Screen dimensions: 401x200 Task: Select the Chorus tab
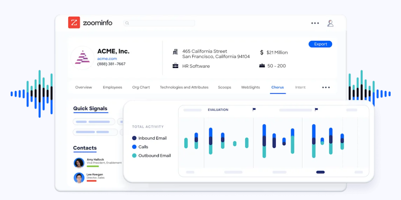pyautogui.click(x=277, y=87)
